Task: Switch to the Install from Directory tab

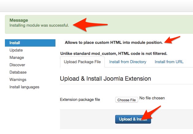Action: coord(128,62)
